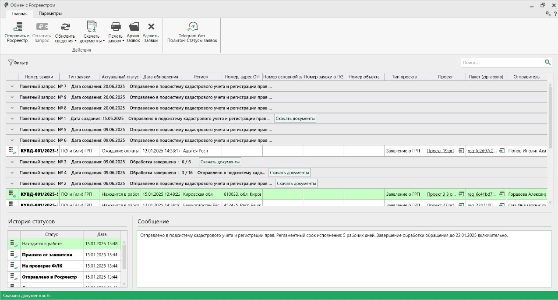Select the Главная ribbon tab

19,14
